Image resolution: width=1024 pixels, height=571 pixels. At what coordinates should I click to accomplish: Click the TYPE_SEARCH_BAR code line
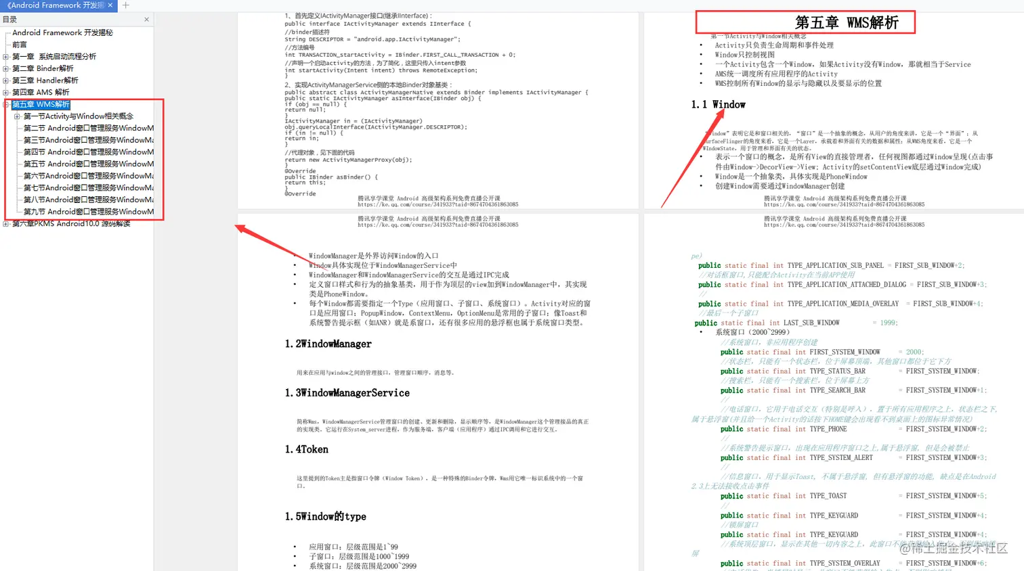853,390
